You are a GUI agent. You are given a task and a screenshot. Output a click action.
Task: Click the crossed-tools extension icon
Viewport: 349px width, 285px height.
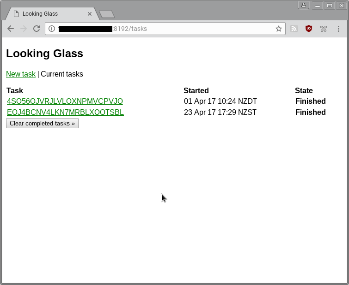coord(324,29)
